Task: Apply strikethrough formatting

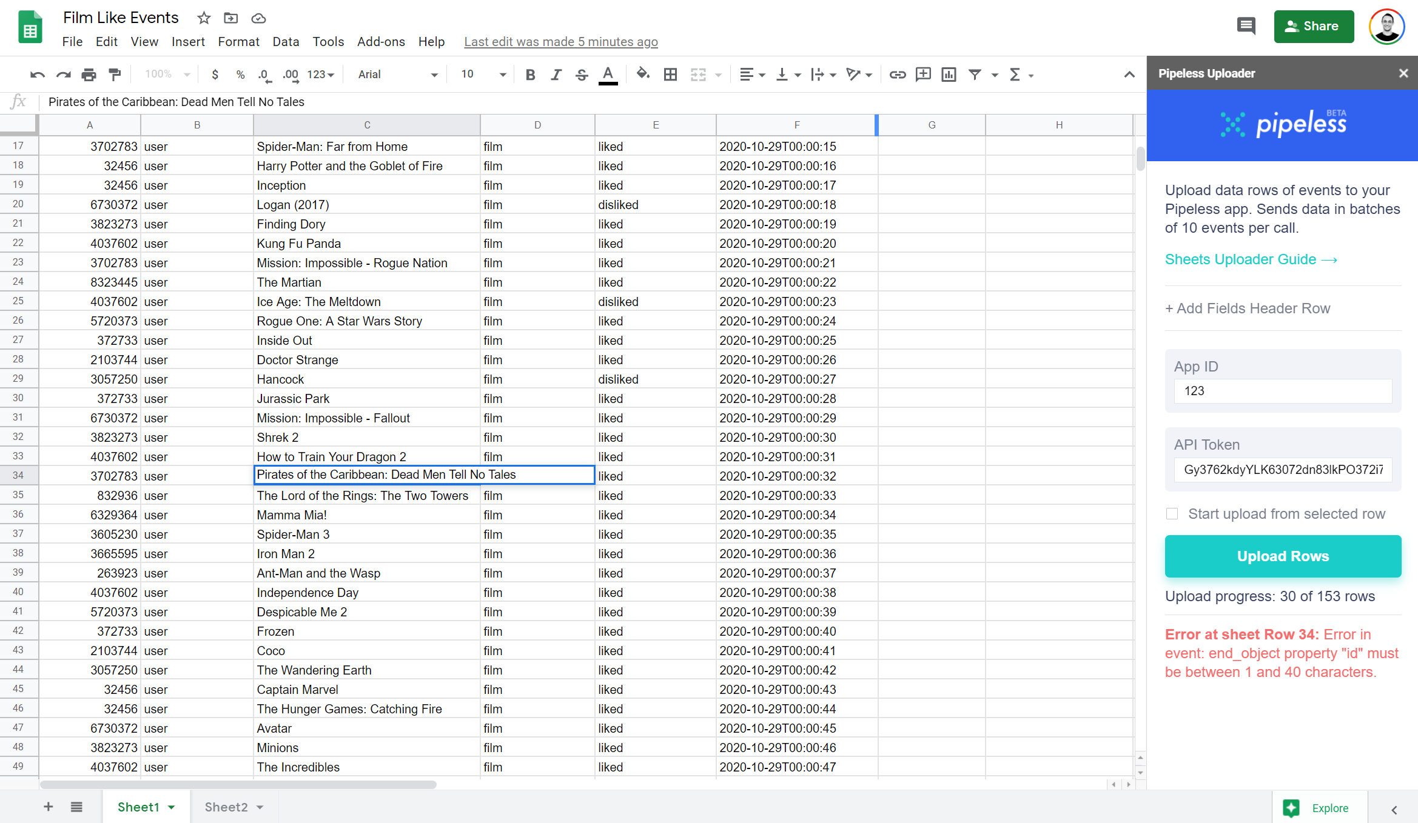Action: (581, 75)
